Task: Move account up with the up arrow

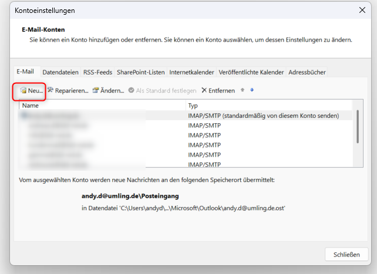Action: [243, 90]
